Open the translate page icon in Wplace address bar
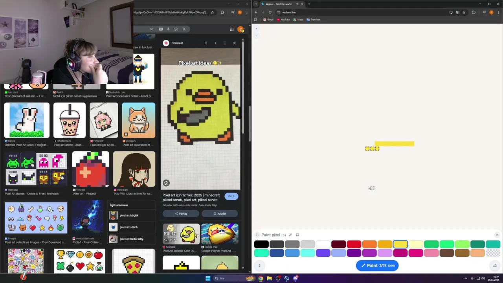This screenshot has width=503, height=283. tap(457, 12)
